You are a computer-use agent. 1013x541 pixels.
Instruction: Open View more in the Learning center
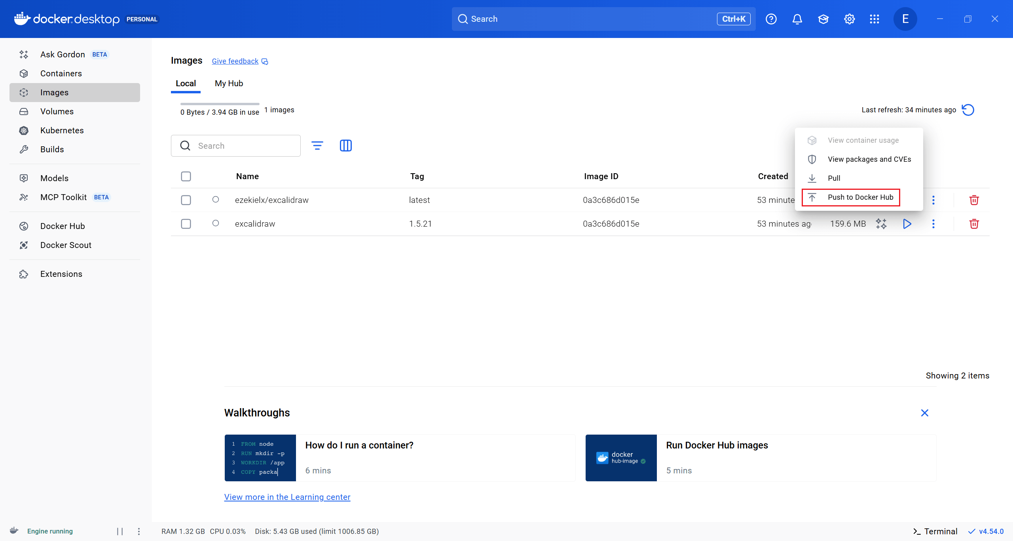coord(287,497)
